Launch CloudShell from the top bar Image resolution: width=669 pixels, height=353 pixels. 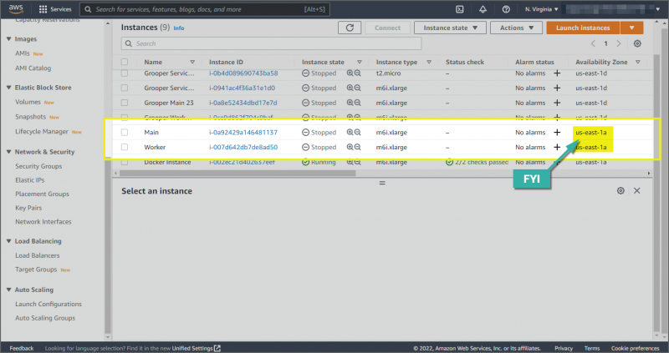[x=459, y=9]
